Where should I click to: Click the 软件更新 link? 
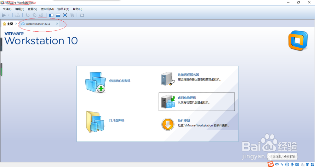(x=184, y=121)
